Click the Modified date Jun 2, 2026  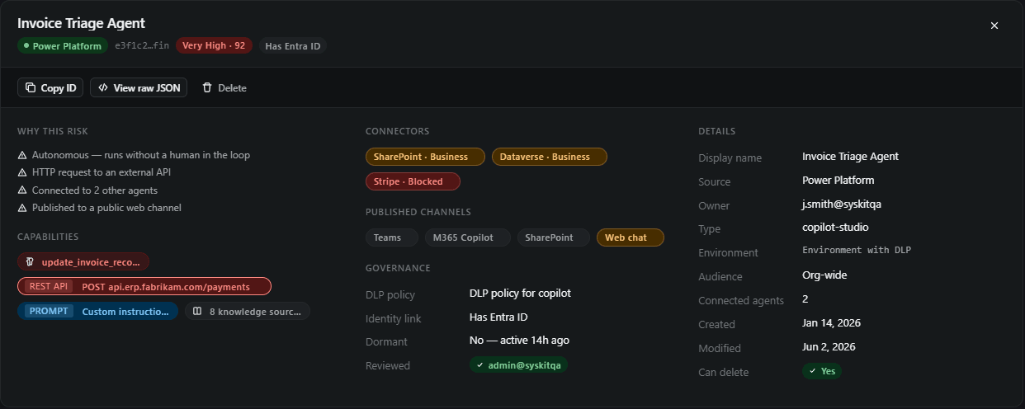pyautogui.click(x=829, y=347)
